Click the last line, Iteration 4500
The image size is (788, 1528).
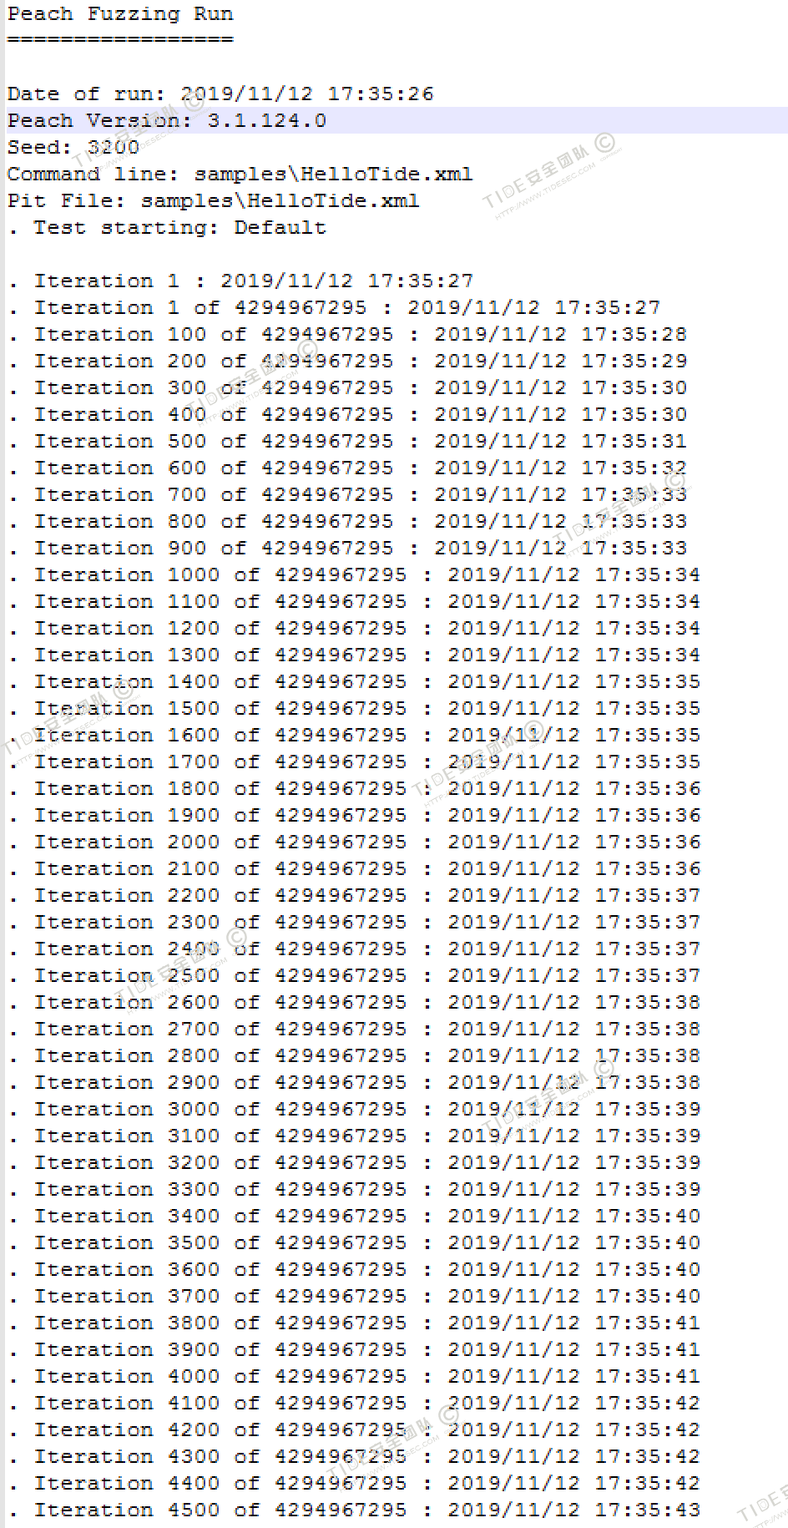(x=354, y=1510)
